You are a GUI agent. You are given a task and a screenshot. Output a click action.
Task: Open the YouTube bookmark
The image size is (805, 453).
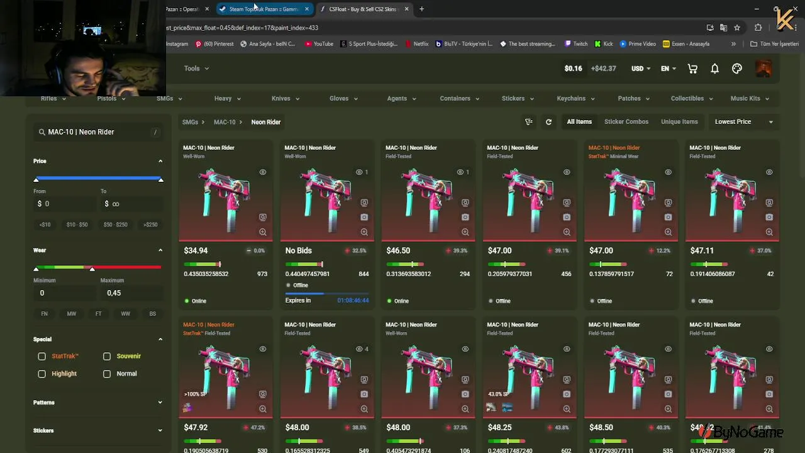319,44
